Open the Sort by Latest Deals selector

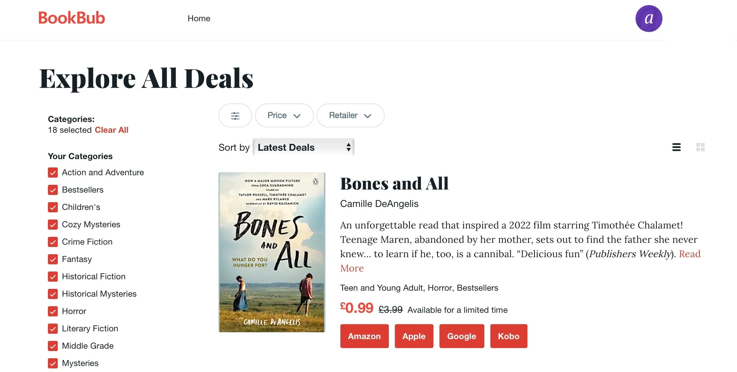303,147
